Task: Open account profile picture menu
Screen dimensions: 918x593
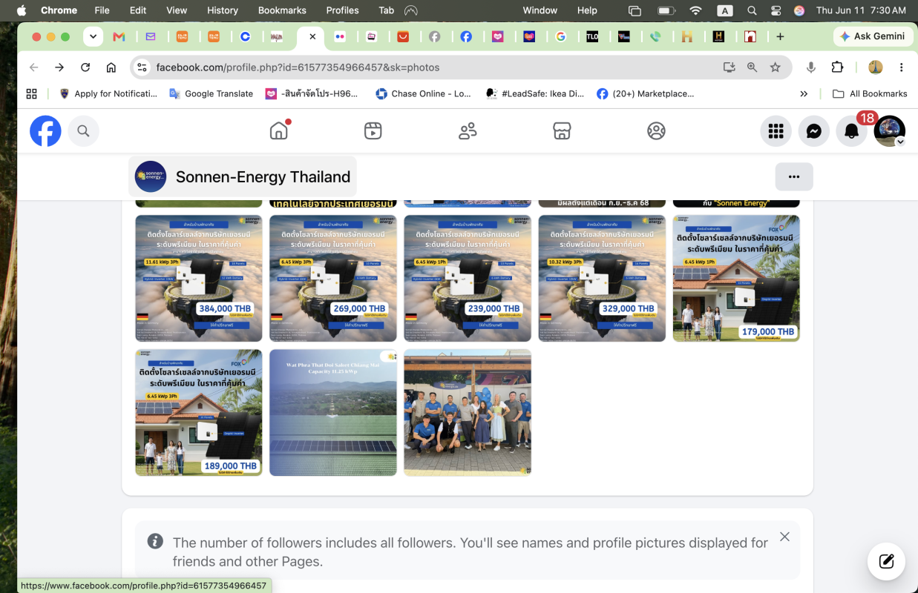Action: (890, 131)
